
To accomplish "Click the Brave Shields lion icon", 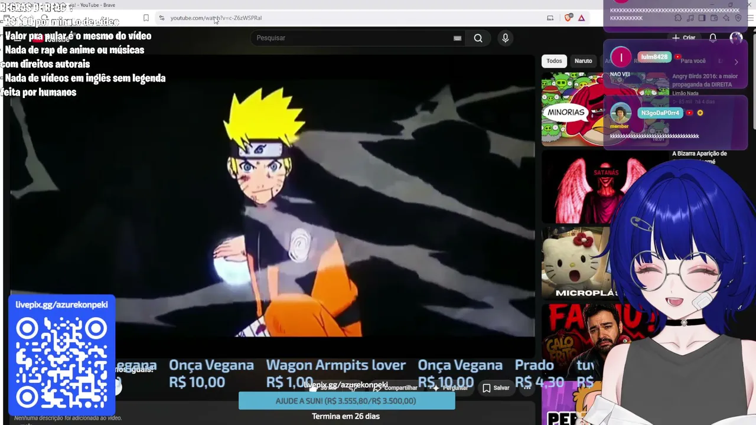I will coord(568,18).
